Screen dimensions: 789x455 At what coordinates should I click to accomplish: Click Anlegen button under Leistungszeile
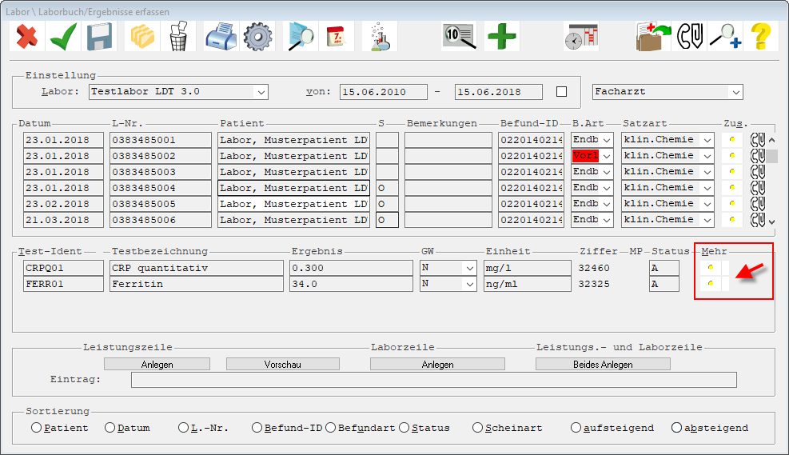pos(157,365)
